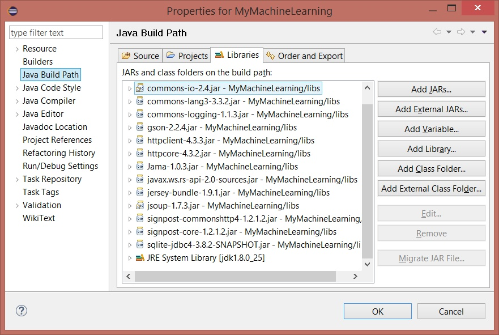The width and height of the screenshot is (499, 335).
Task: Expand the Java Compiler node
Action: 17,101
